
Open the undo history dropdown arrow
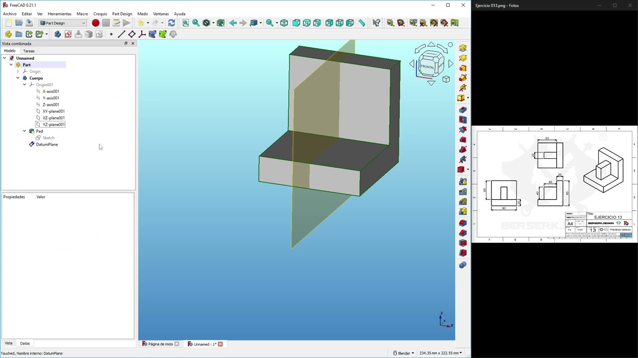148,23
